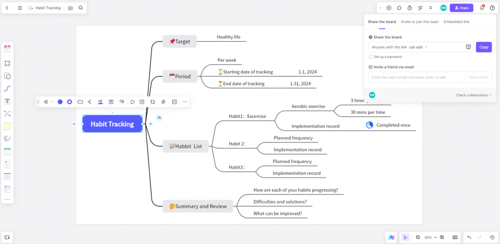This screenshot has height=244, width=500.
Task: Open the help question mark icon
Action: (x=492, y=8)
